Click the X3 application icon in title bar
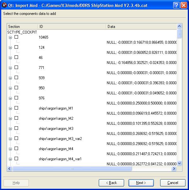 coord(4,5)
